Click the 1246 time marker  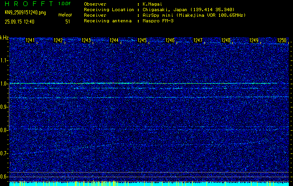click(x=170, y=40)
